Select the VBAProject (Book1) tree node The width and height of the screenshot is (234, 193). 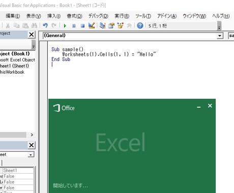(x=15, y=54)
